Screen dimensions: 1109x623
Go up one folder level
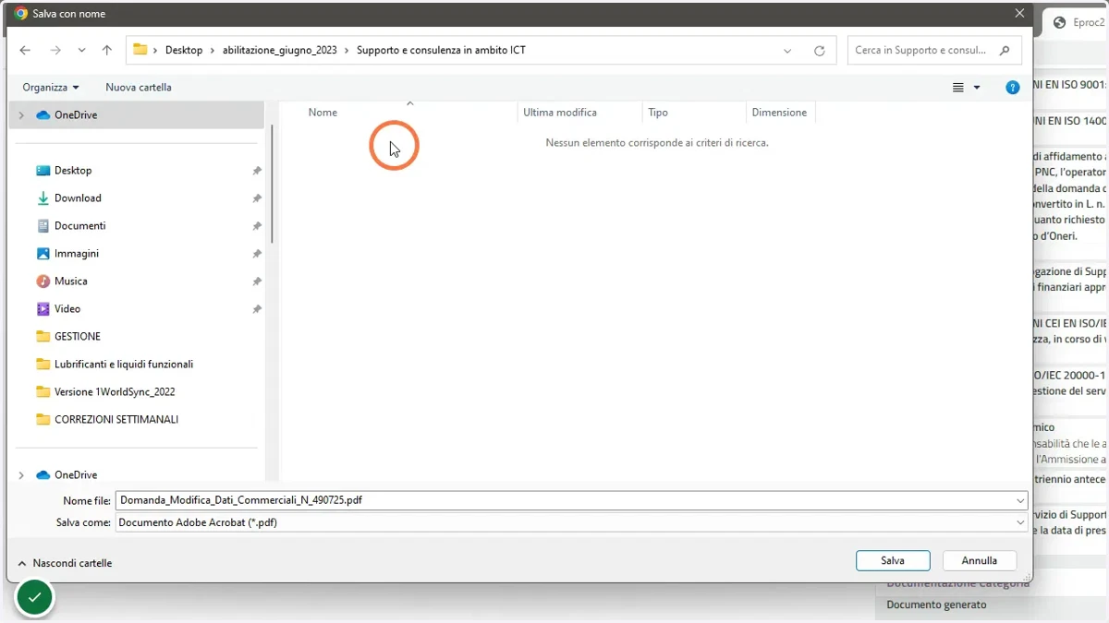(x=107, y=51)
